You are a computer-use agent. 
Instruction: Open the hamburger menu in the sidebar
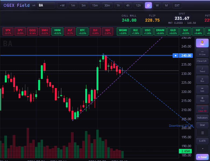(202, 133)
